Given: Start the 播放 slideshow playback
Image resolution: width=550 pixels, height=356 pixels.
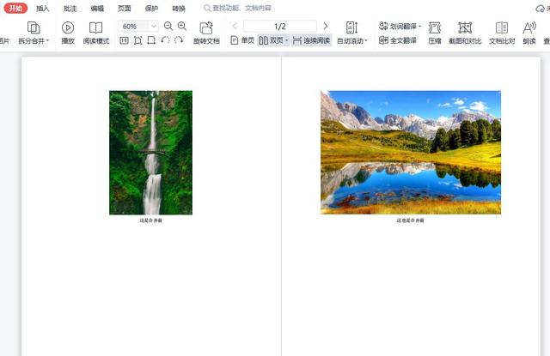Looking at the screenshot, I should tap(68, 33).
